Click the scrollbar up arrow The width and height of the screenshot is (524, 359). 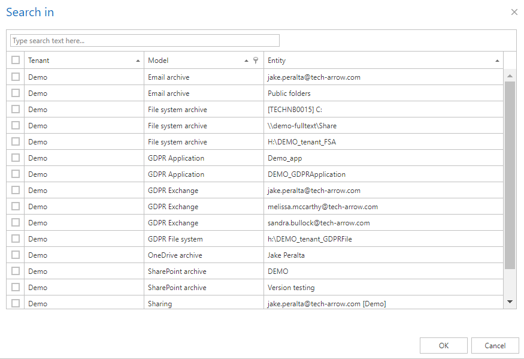(x=510, y=76)
